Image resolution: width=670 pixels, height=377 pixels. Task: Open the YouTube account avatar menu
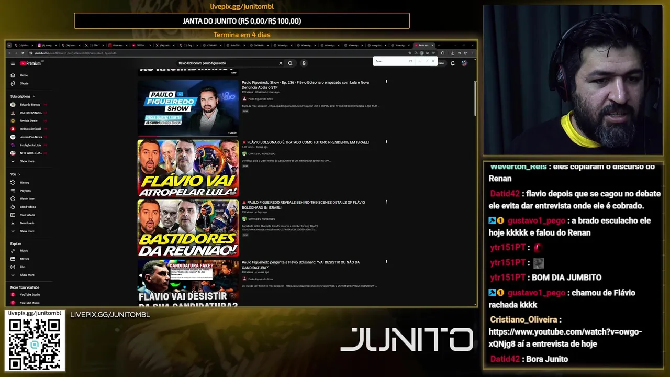coord(464,63)
